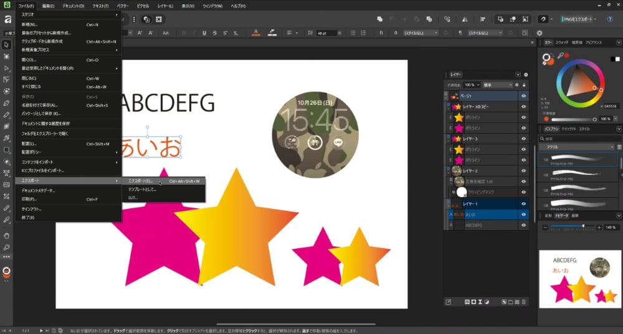This screenshot has height=334, width=623.
Task: Hide the ABCDEFG text layer
Action: pos(523,225)
